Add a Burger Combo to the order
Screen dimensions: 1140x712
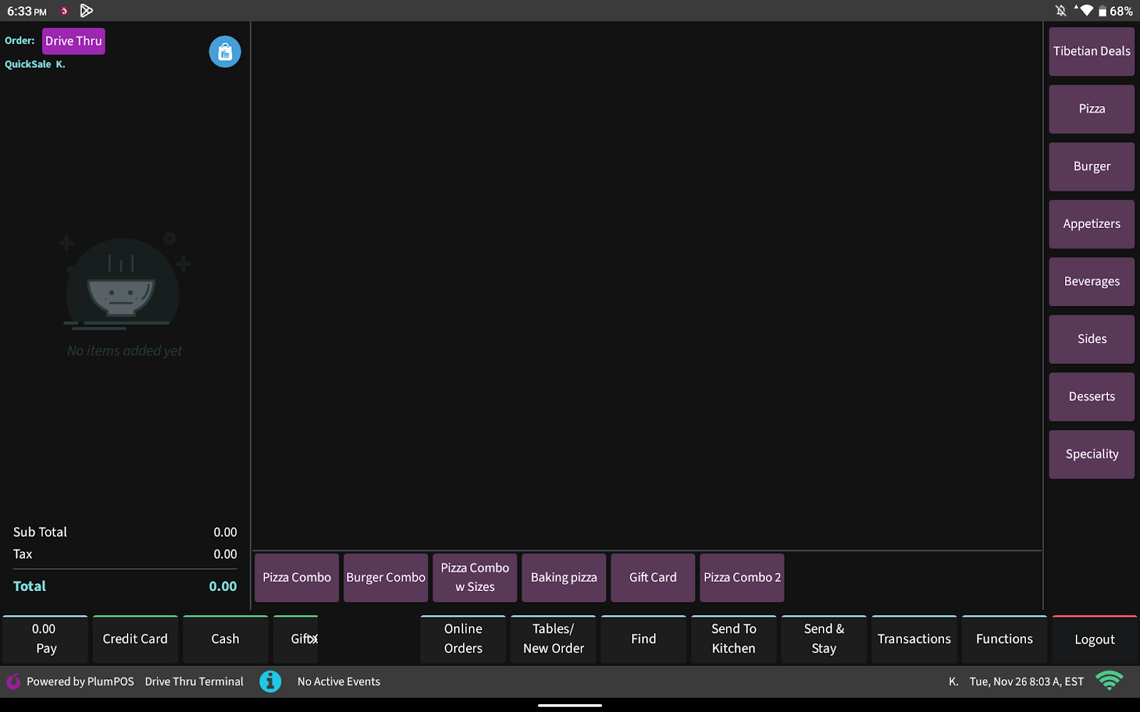pyautogui.click(x=385, y=577)
